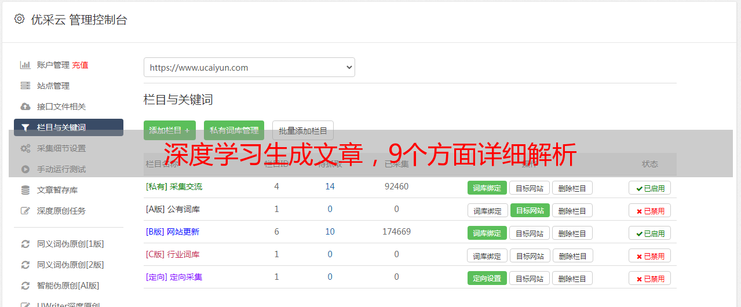This screenshot has height=307, width=741.
Task: Toggle 已禁用 status for 公有词库
Action: [x=649, y=210]
